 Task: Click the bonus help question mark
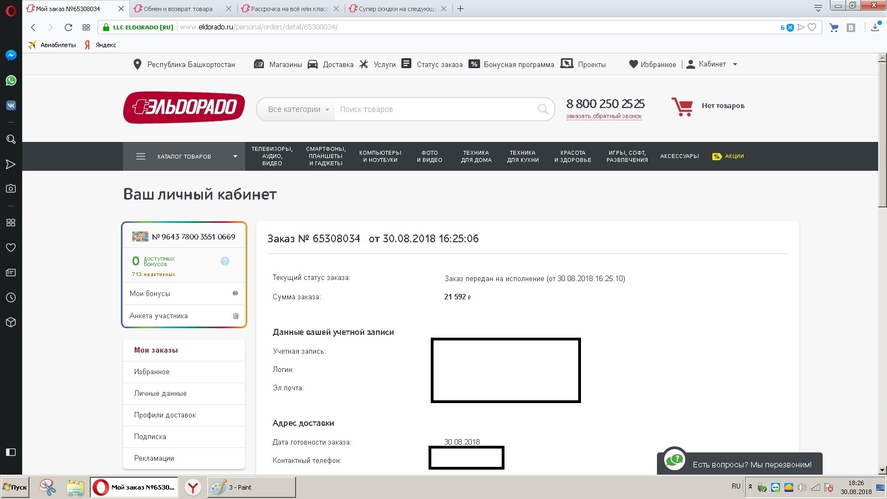click(225, 261)
